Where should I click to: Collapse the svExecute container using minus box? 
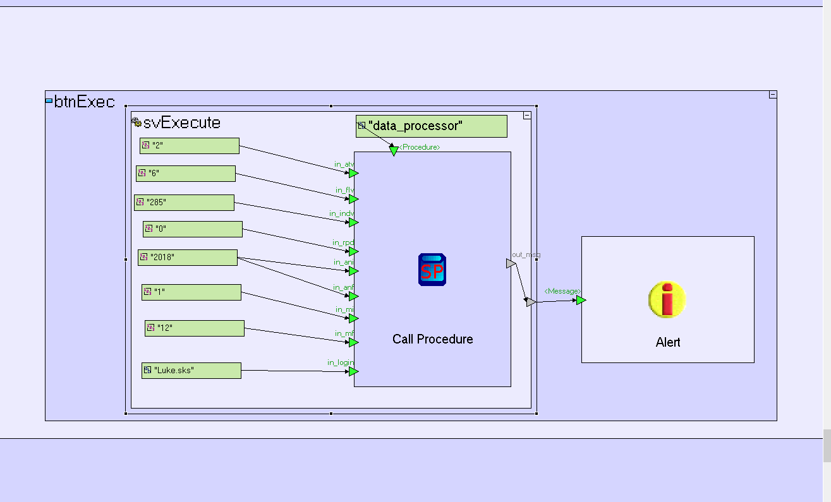(x=527, y=116)
